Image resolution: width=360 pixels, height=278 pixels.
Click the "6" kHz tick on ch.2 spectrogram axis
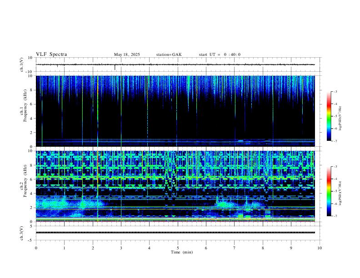coord(31,179)
